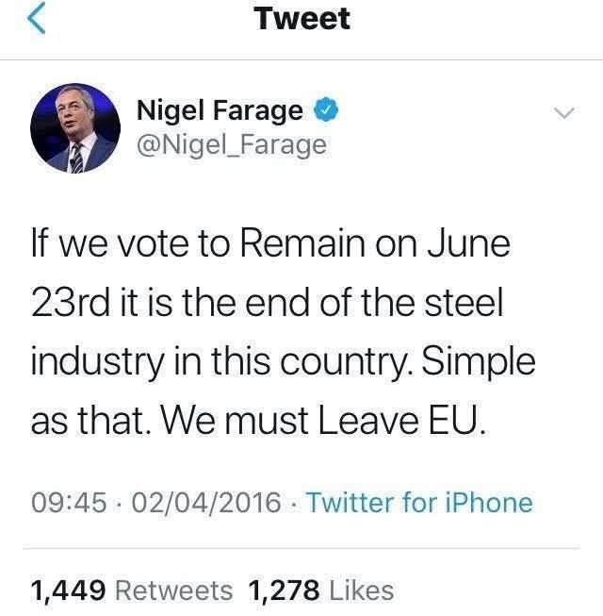View the list of Retweets
The image size is (603, 616).
[173, 591]
